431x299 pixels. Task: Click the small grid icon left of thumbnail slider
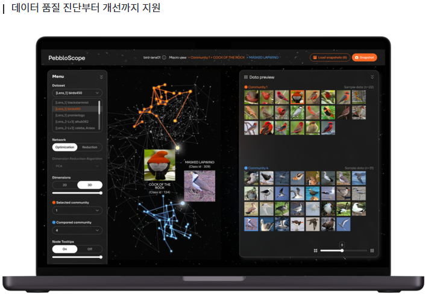pos(315,250)
